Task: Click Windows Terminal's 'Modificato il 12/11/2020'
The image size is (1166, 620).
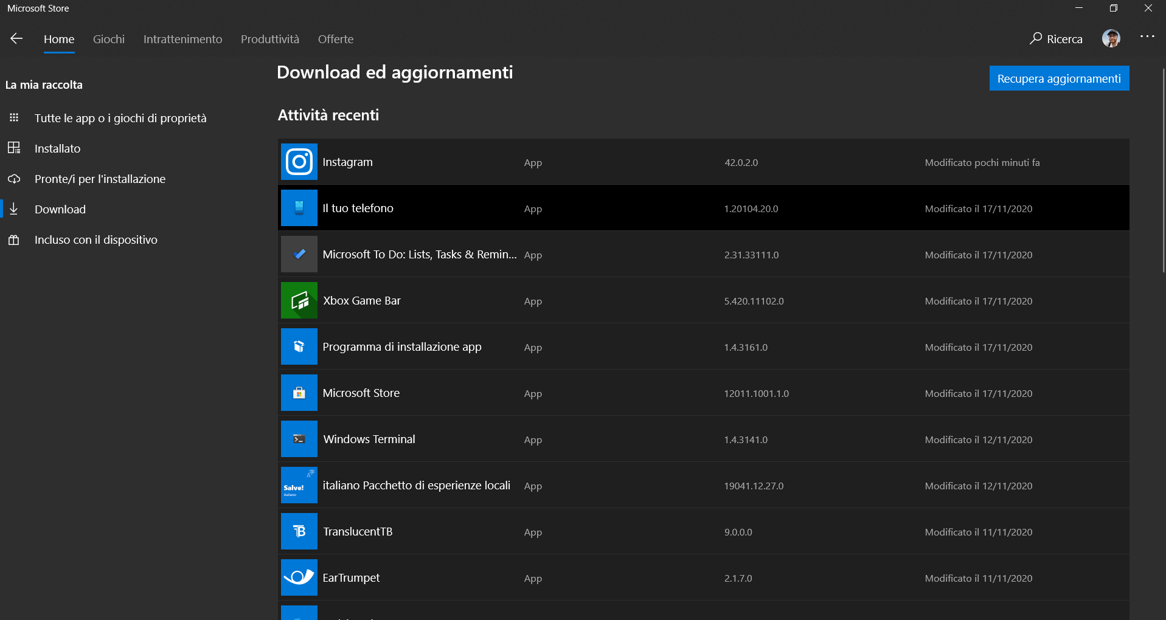Action: point(979,439)
